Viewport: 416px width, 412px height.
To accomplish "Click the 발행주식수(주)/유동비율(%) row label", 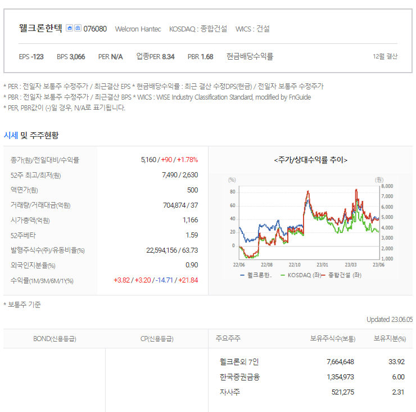I will pyautogui.click(x=47, y=250).
